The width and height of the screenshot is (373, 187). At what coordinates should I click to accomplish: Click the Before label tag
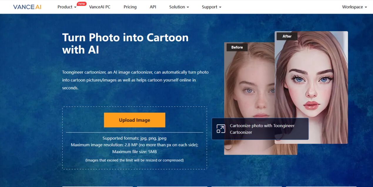(x=237, y=47)
